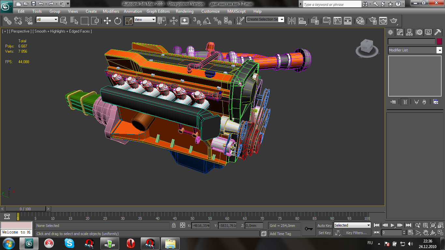445x250 pixels.
Task: Click the crimson object color swatch
Action: click(439, 41)
